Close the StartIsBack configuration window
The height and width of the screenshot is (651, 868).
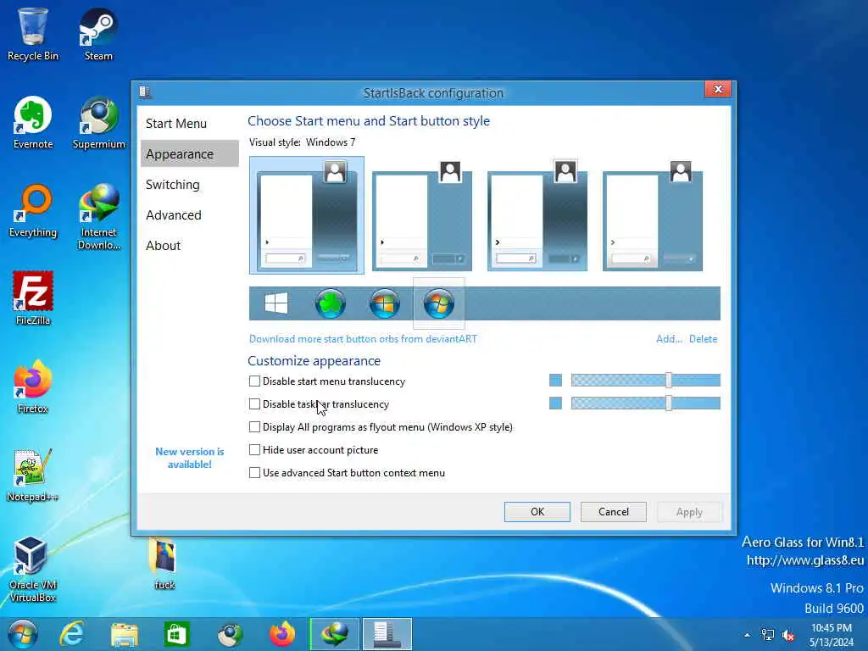[718, 88]
